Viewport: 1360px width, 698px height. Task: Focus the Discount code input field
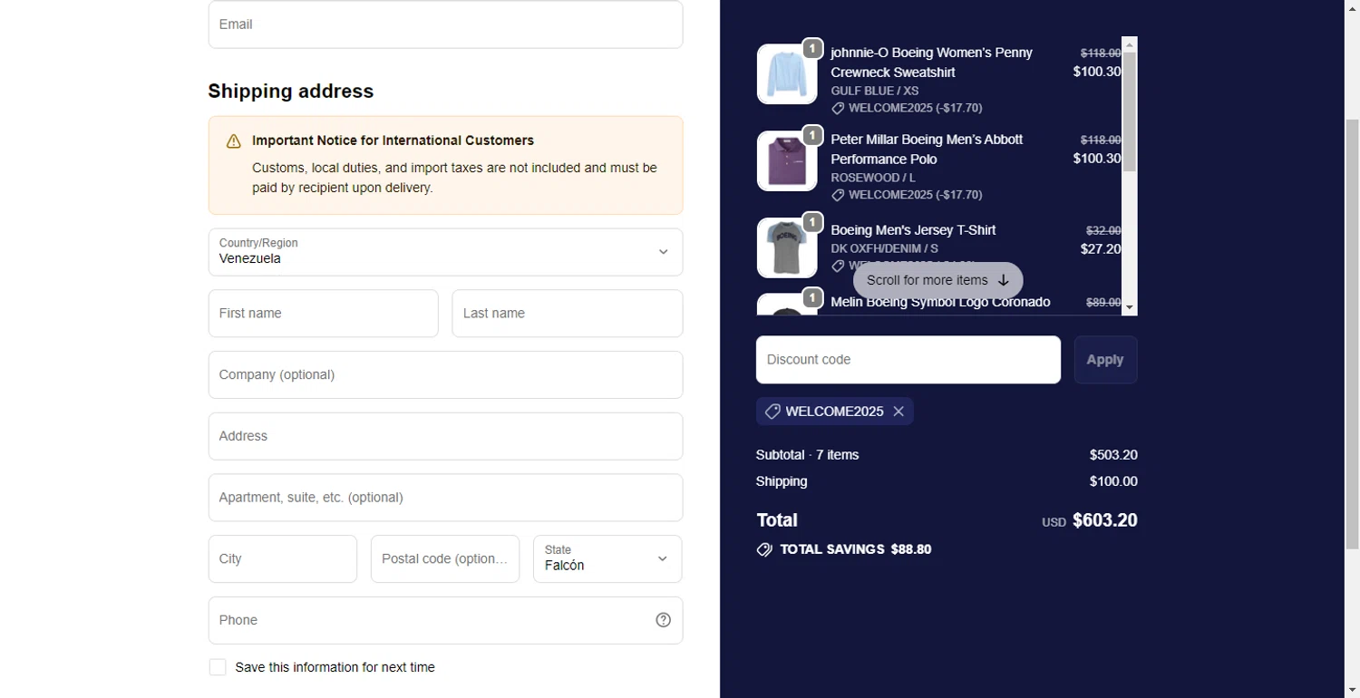click(x=908, y=360)
